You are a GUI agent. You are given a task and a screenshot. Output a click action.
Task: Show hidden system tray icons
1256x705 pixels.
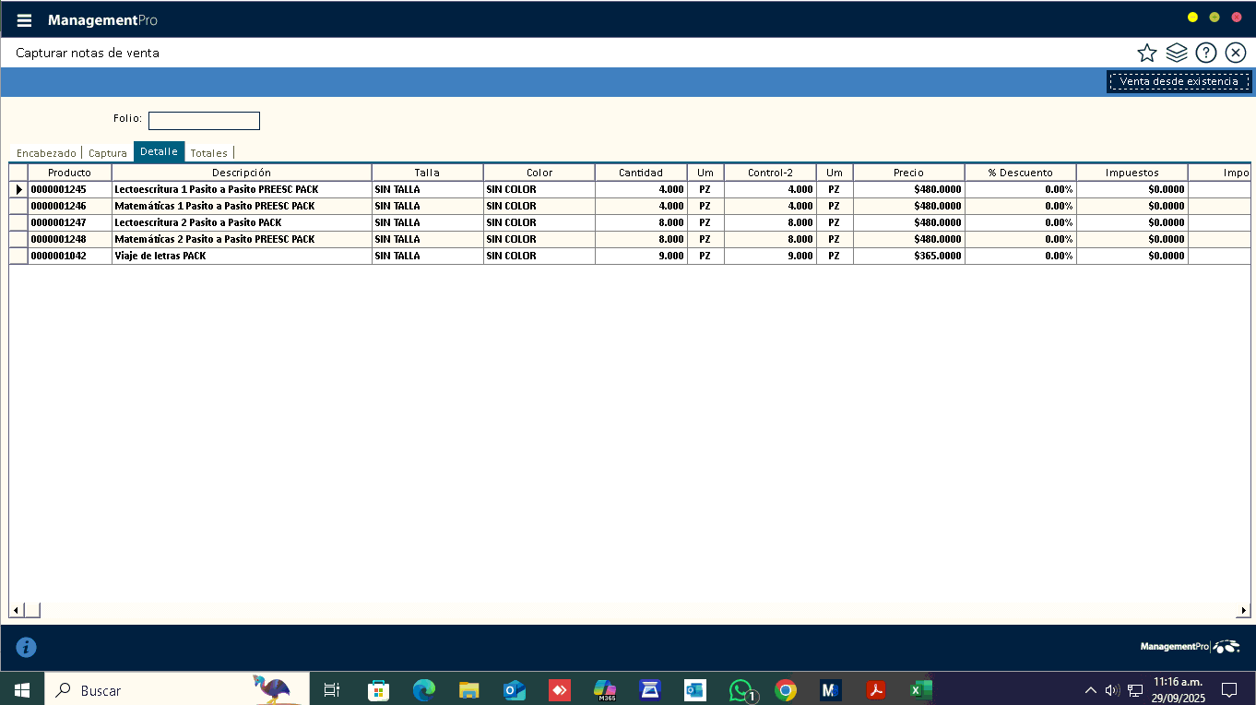[x=1091, y=690]
